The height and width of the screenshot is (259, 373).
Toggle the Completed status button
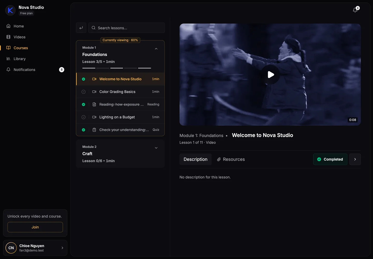330,159
